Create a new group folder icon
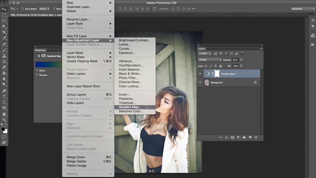316x178 pixels. (244, 137)
